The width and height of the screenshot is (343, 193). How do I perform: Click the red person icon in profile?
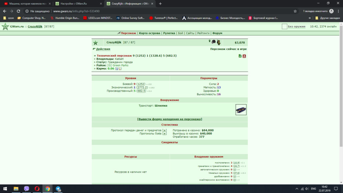(244, 56)
